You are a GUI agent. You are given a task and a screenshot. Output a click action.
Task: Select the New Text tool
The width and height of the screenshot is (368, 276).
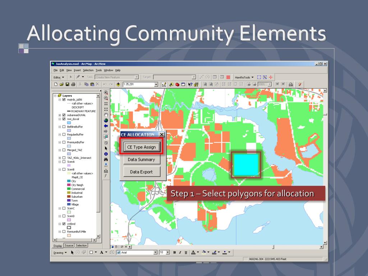point(101,253)
